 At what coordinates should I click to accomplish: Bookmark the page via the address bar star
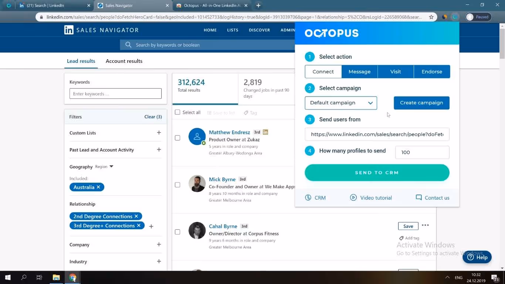pyautogui.click(x=431, y=17)
